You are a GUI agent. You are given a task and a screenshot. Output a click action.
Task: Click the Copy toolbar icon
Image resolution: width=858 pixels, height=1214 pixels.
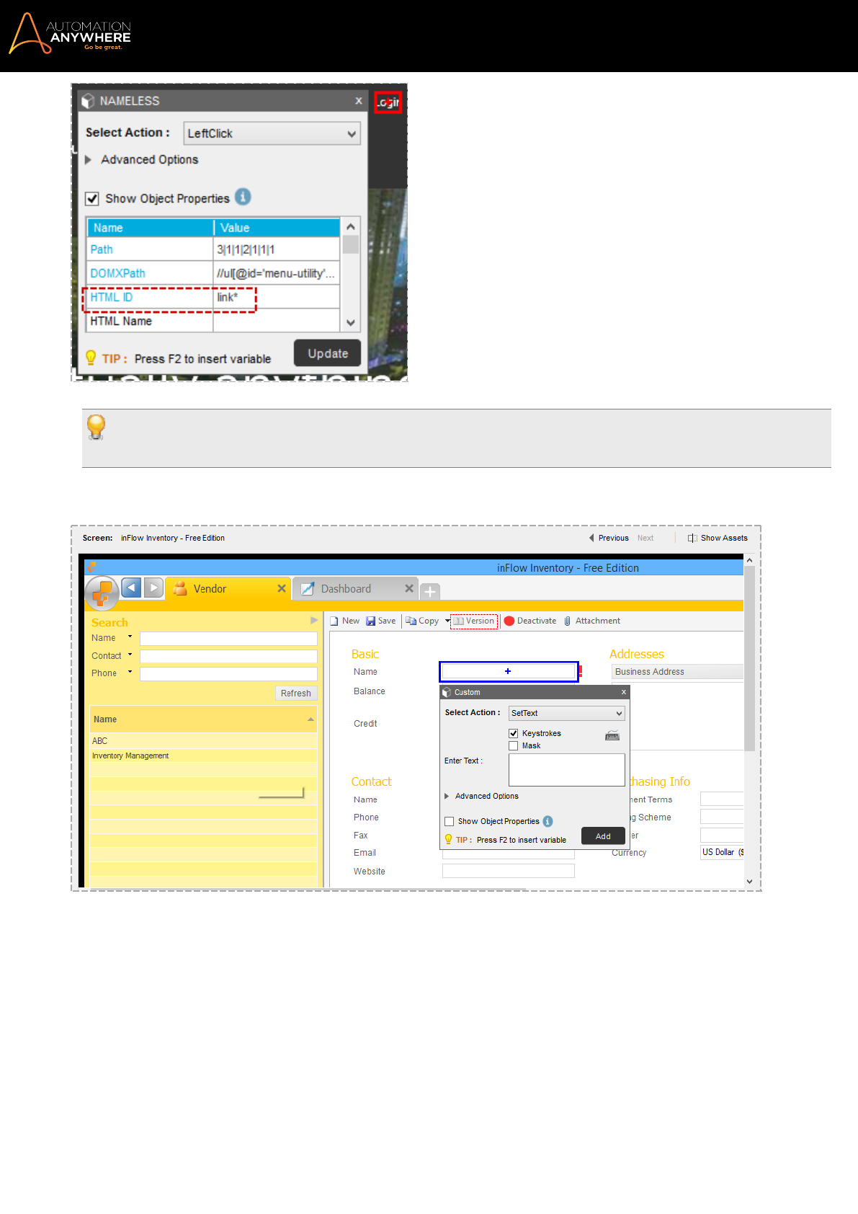(411, 621)
